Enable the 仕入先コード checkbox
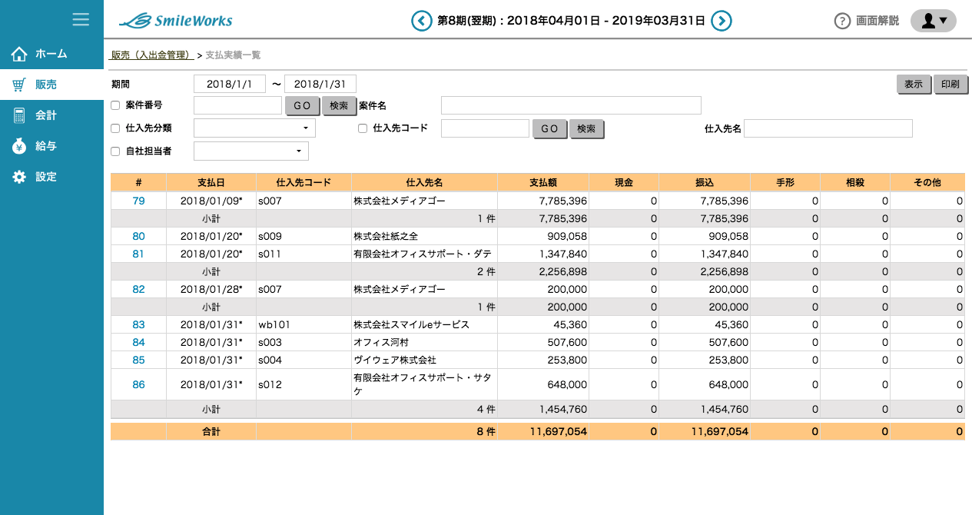972x515 pixels. pyautogui.click(x=363, y=128)
